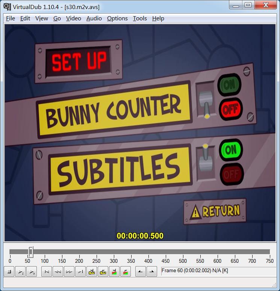Scan to previous scene change icon
280x291 pixels.
pyautogui.click(x=114, y=271)
